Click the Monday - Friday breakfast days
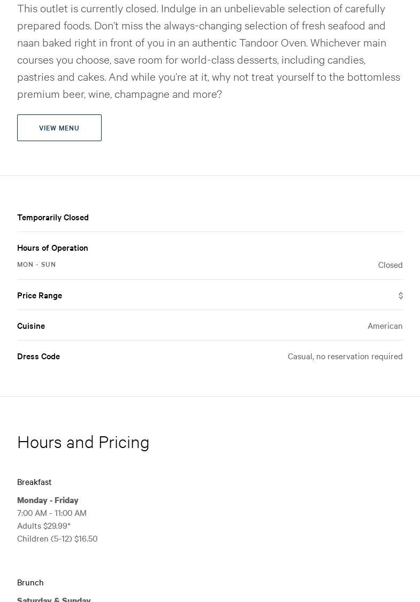Viewport: 420px width, 602px height. (48, 500)
